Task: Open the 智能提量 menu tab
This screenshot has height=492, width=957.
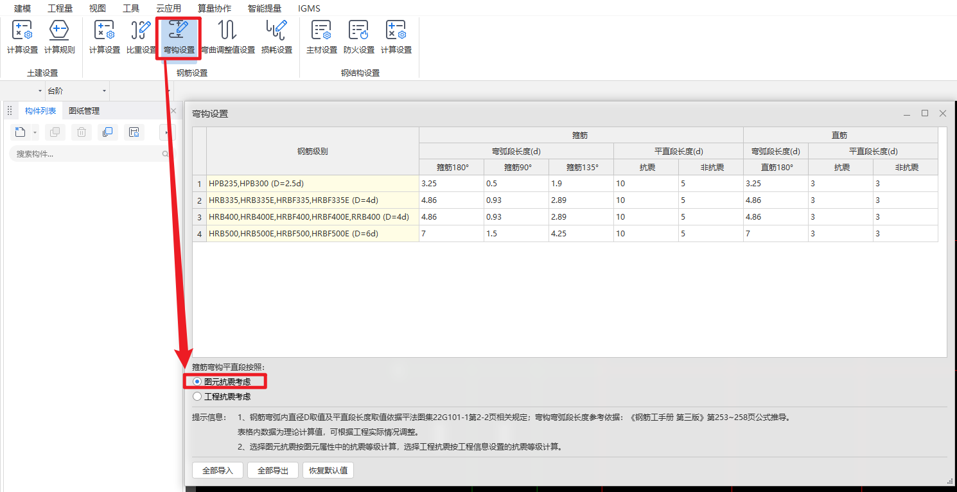Action: pyautogui.click(x=265, y=8)
